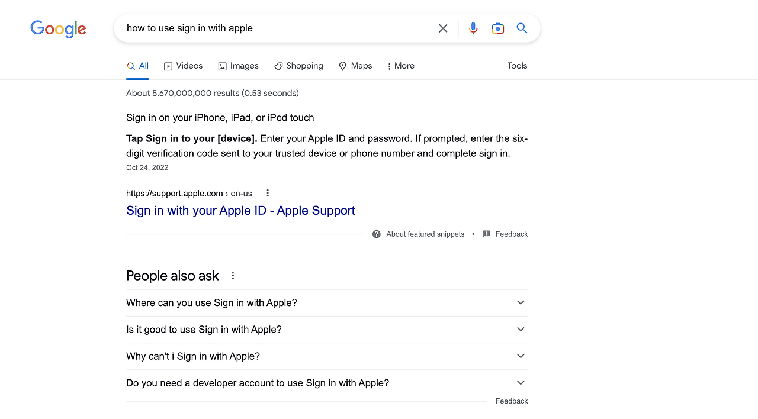Open the More search options menu
The height and width of the screenshot is (419, 758).
click(x=401, y=66)
